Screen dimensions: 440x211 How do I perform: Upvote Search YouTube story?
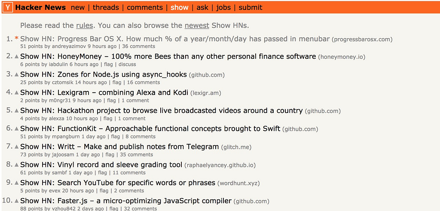tap(17, 183)
